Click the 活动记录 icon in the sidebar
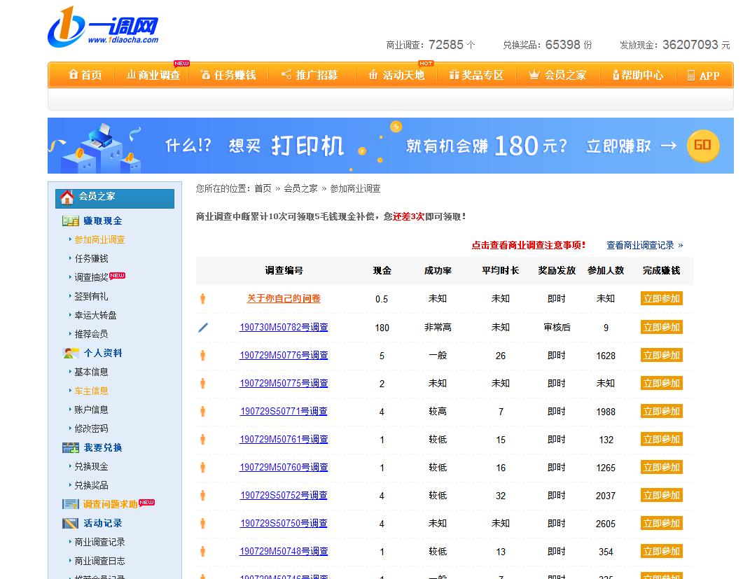Screen dimensions: 743x579 point(71,522)
